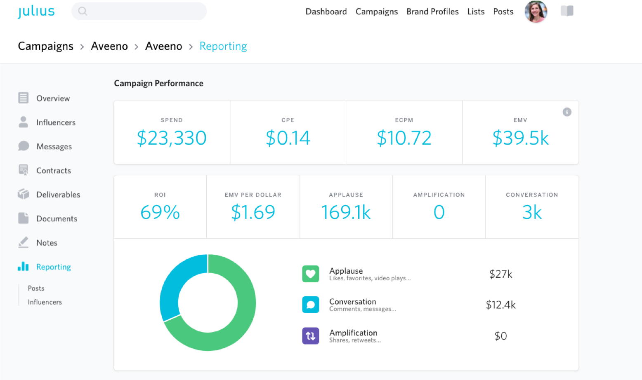
Task: Click the Reporting bar chart icon
Action: click(x=23, y=266)
